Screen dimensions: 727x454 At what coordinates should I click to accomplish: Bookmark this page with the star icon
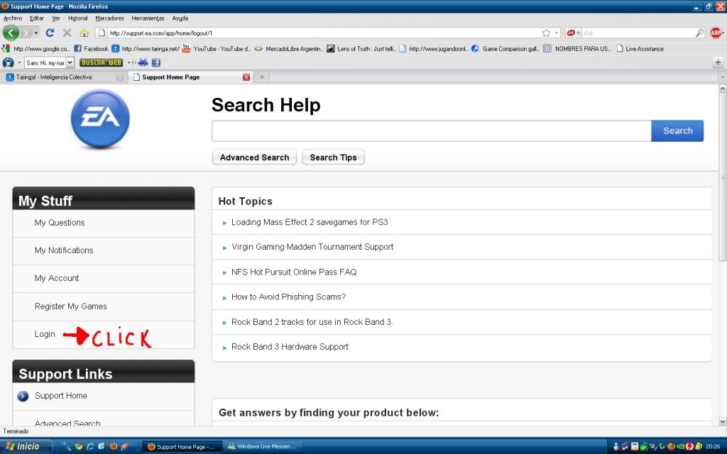pos(546,33)
